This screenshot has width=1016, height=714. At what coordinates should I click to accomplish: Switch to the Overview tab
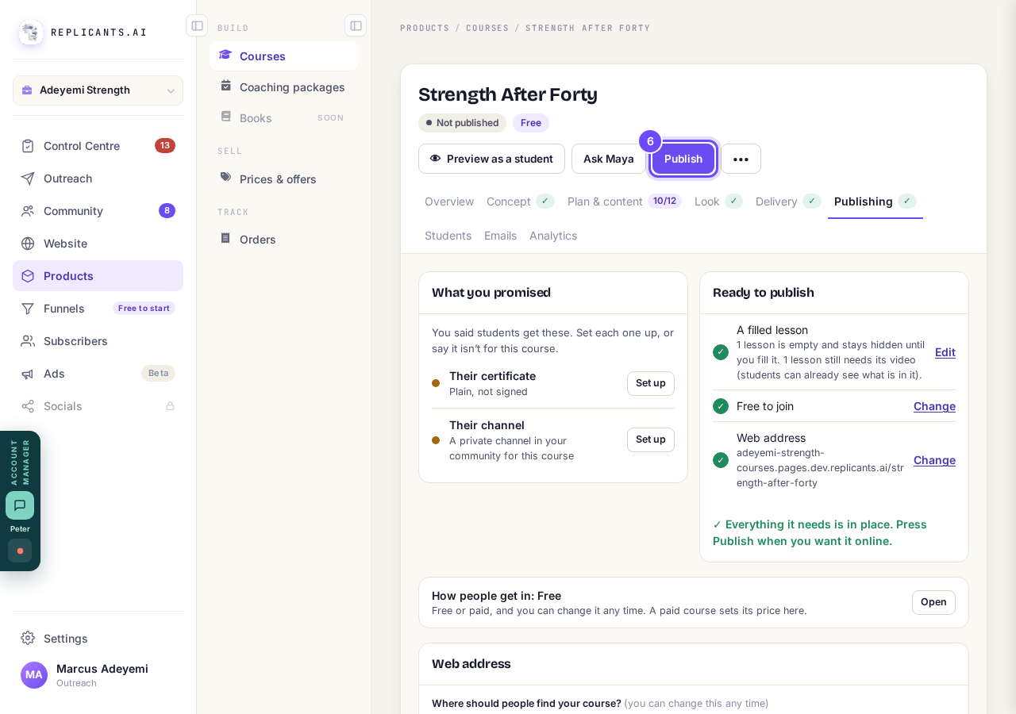449,202
